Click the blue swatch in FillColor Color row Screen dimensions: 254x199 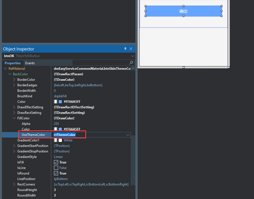point(60,129)
